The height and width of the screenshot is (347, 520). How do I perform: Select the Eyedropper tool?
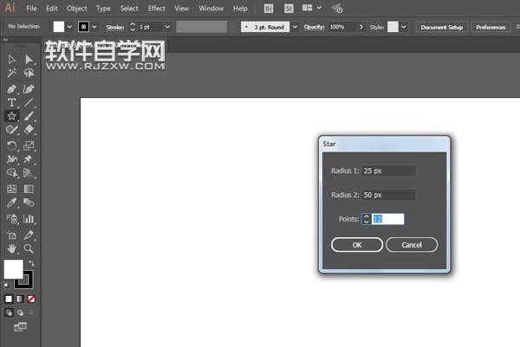click(x=11, y=202)
